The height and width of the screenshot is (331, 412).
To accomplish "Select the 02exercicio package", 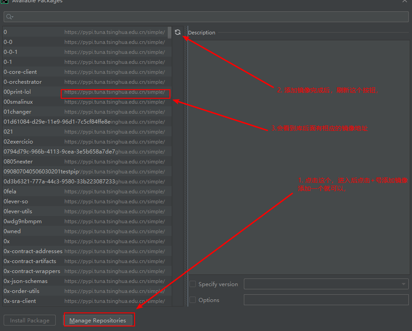I will [x=87, y=142].
